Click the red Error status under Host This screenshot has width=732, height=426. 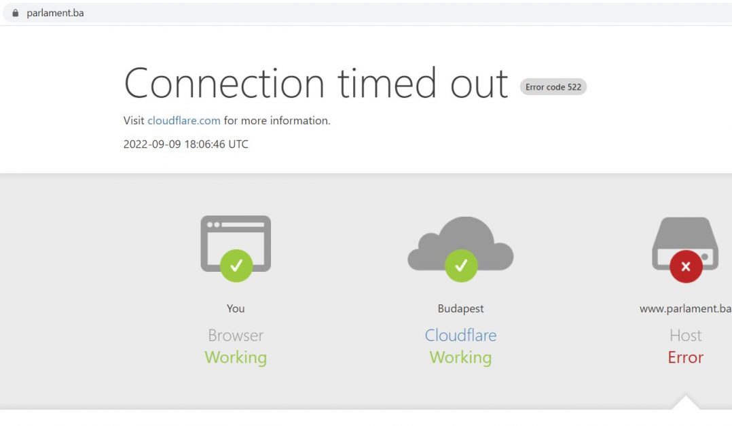pos(685,357)
